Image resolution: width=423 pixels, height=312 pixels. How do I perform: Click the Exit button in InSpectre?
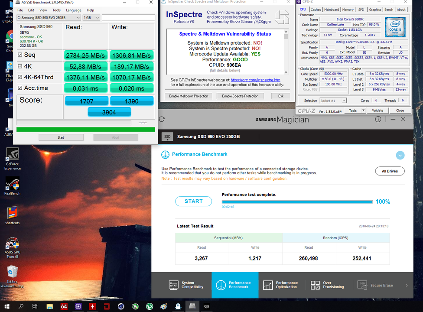point(281,96)
